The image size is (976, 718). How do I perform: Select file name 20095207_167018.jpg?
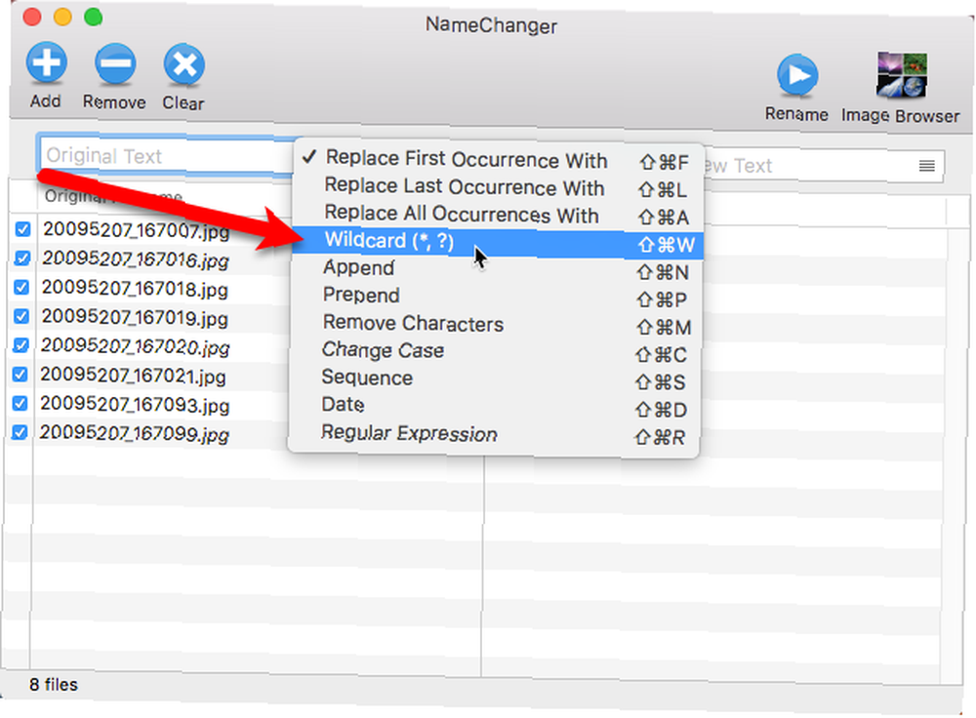click(x=135, y=289)
